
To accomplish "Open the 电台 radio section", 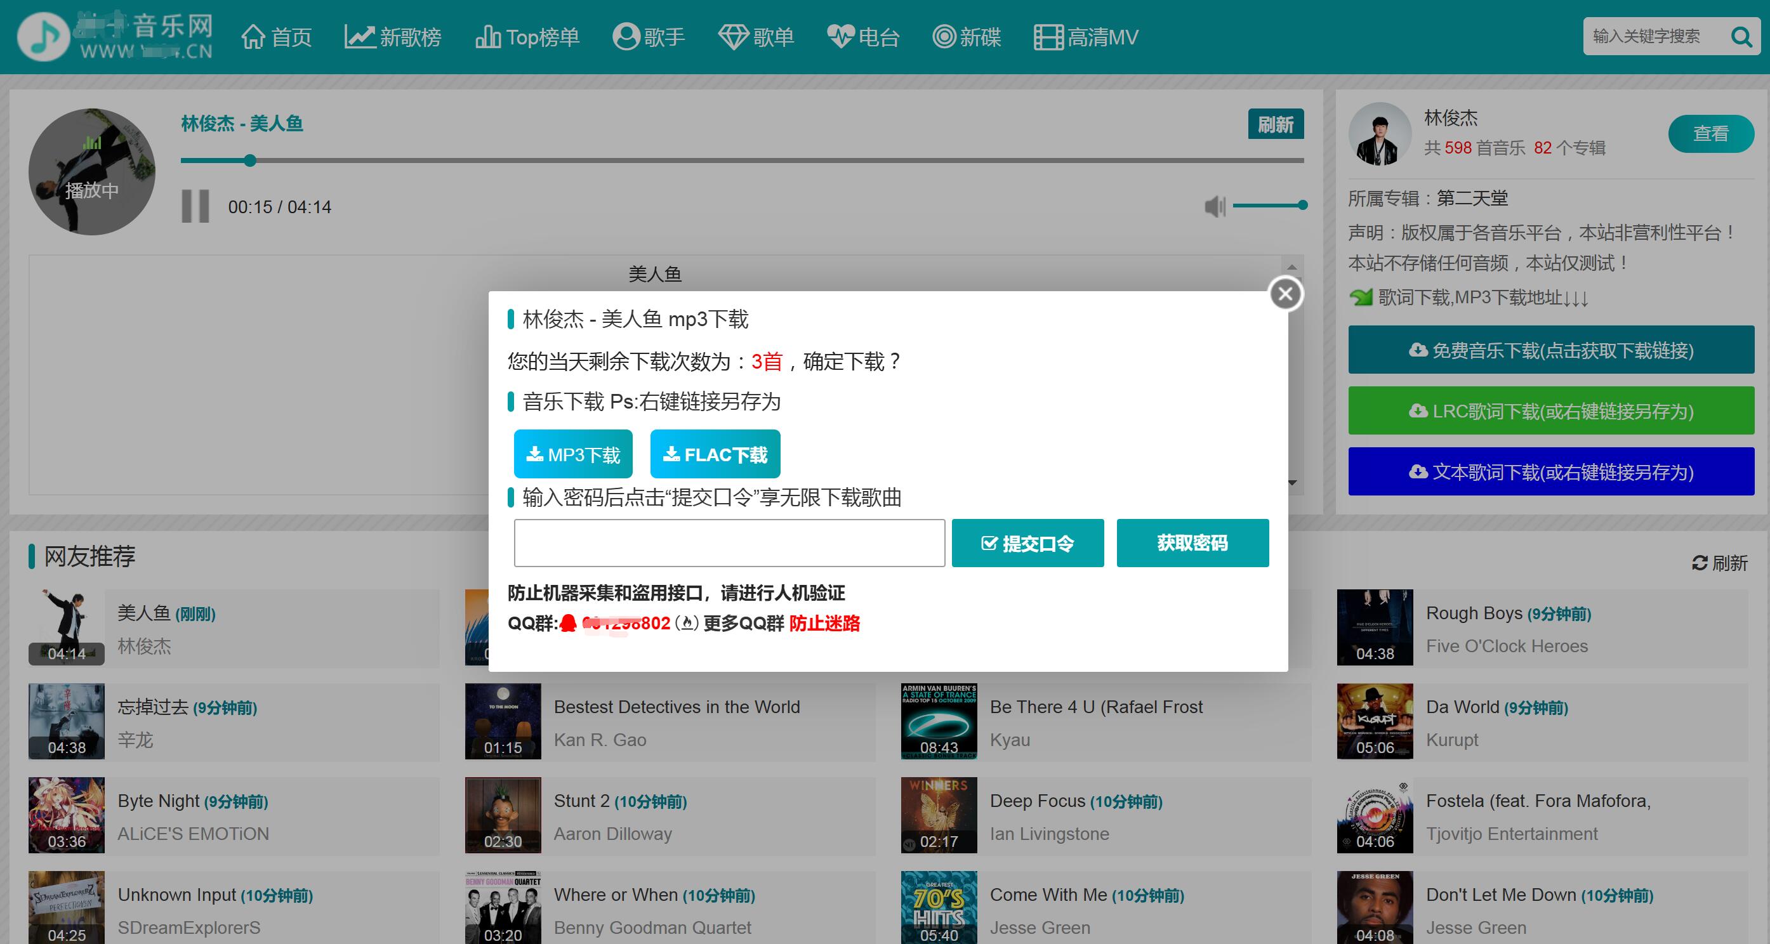I will tap(863, 36).
